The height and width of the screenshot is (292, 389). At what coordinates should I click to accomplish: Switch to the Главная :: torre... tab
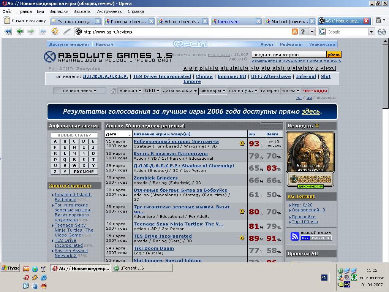[129, 21]
